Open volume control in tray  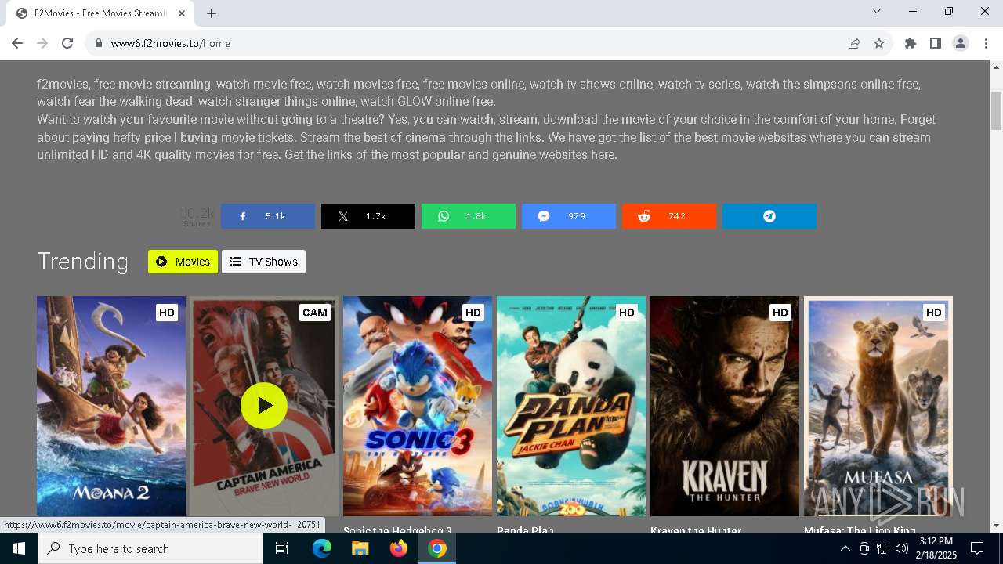tap(902, 548)
